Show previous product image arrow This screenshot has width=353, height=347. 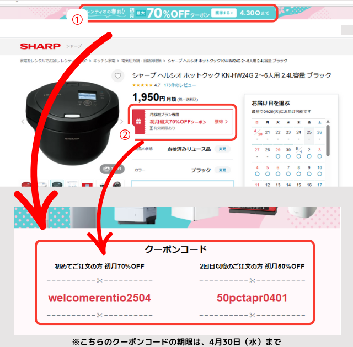coord(23,122)
